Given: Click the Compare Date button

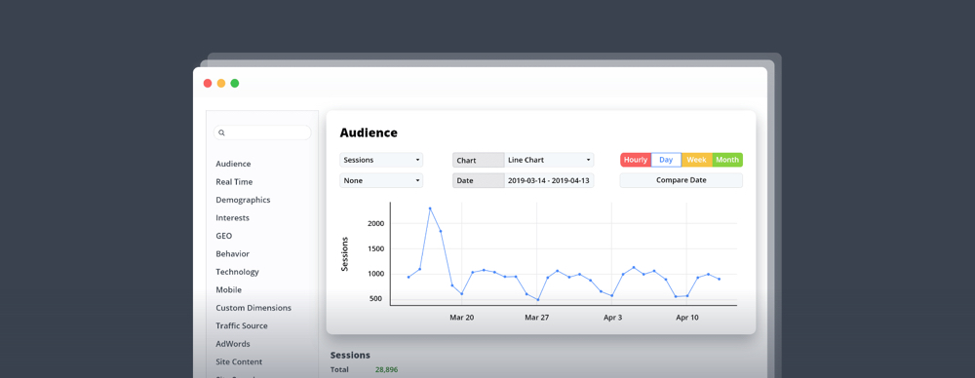Looking at the screenshot, I should (682, 181).
